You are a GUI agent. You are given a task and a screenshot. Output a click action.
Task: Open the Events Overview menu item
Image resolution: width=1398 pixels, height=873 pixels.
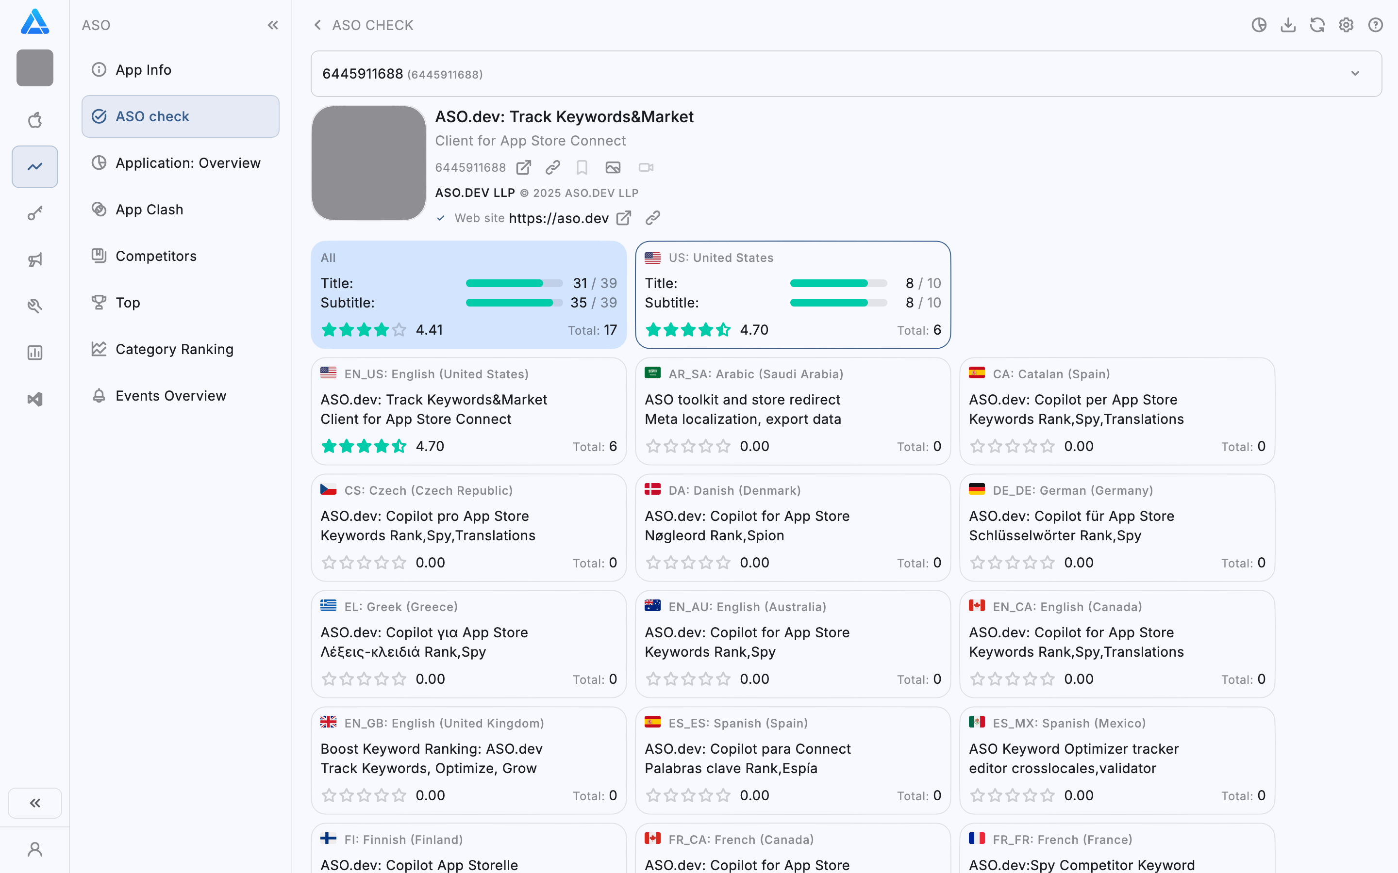[x=170, y=395]
